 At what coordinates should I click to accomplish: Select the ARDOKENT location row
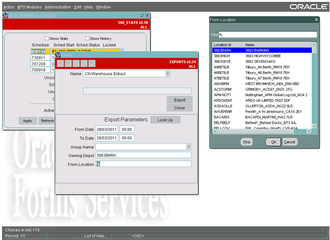(x=262, y=100)
